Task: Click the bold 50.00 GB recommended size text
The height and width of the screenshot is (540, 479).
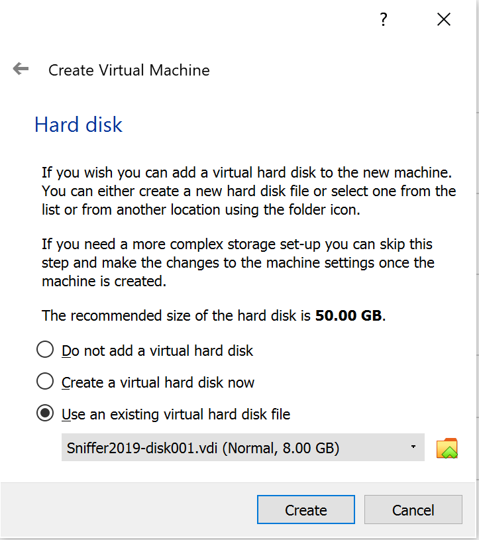Action: pyautogui.click(x=348, y=315)
